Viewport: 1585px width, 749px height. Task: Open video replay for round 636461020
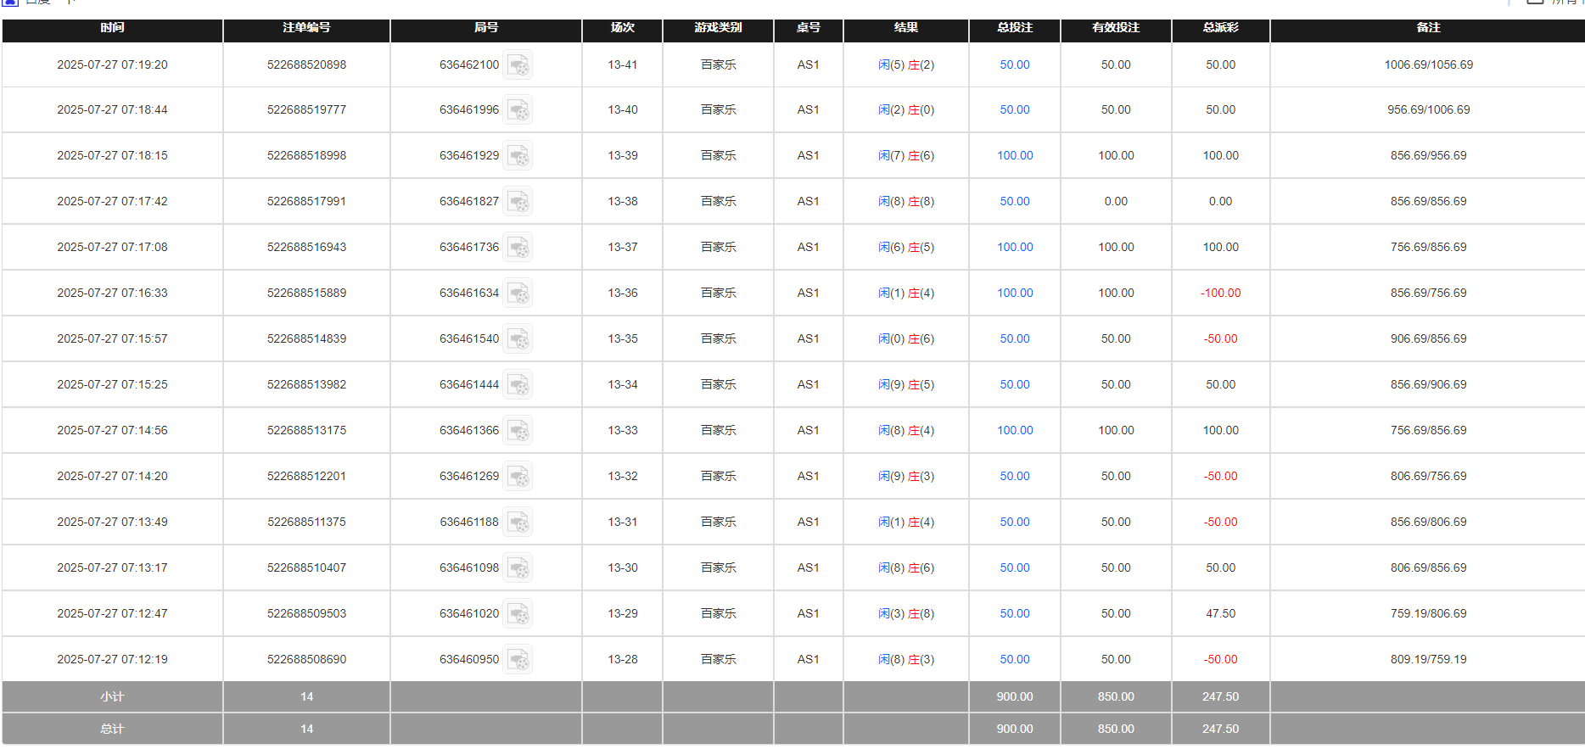[x=518, y=614]
